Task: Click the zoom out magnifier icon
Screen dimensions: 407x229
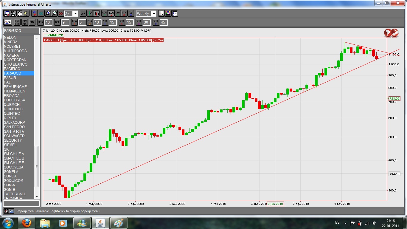Action: (54, 13)
